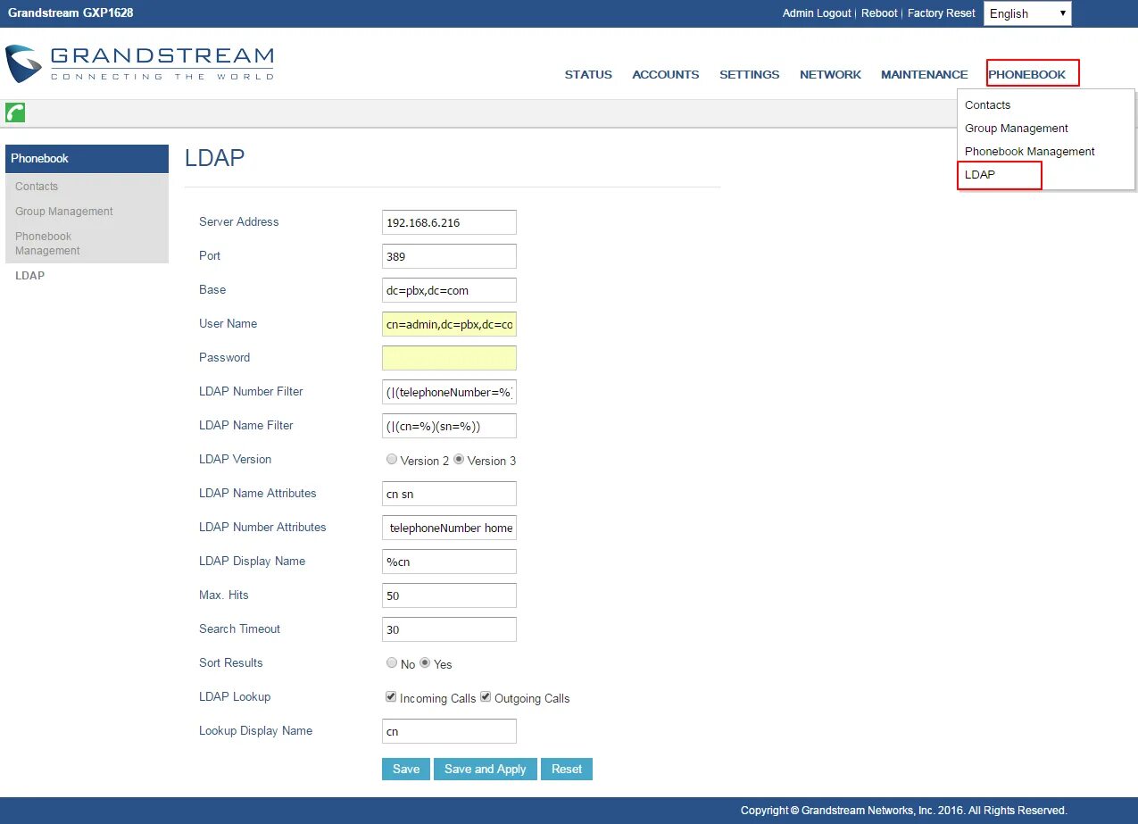The height and width of the screenshot is (824, 1138).
Task: Click the Grandstream logo
Action: [x=139, y=63]
